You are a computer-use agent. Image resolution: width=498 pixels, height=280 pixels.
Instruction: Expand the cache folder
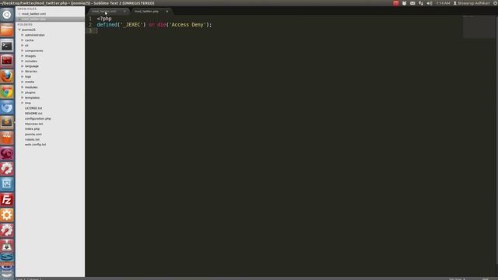point(23,40)
